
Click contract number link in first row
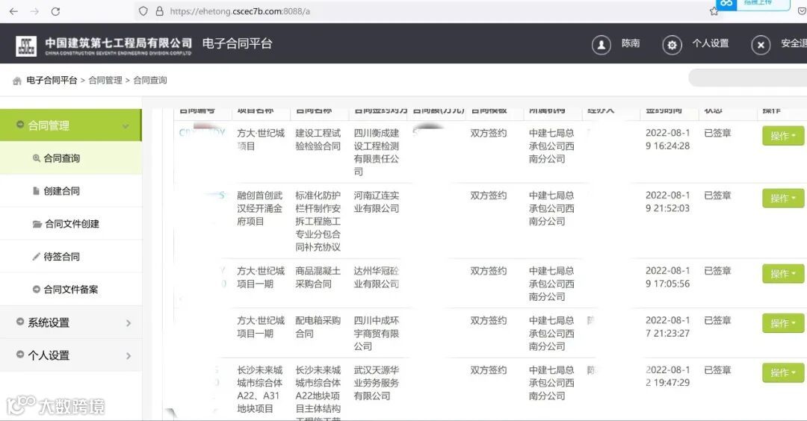click(x=202, y=132)
